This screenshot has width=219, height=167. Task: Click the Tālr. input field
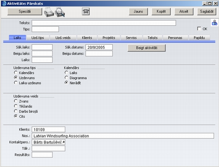48,148
